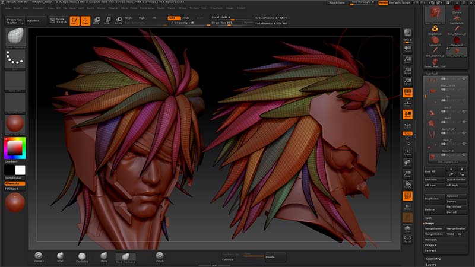The width and height of the screenshot is (475, 267).
Task: Toggle the Persp perspective button
Action: click(407, 93)
